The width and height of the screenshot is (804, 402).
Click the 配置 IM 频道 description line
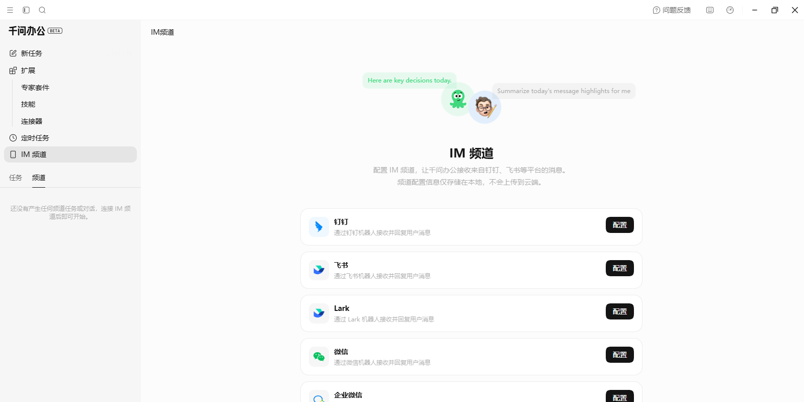(471, 170)
